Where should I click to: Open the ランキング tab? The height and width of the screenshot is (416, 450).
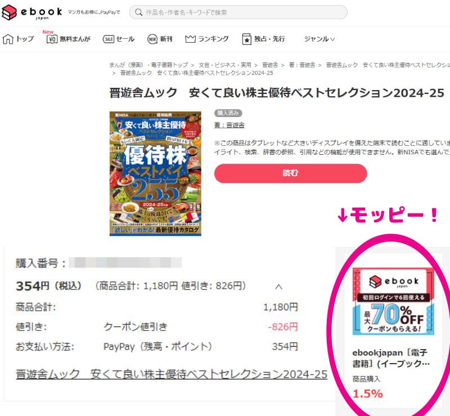207,39
